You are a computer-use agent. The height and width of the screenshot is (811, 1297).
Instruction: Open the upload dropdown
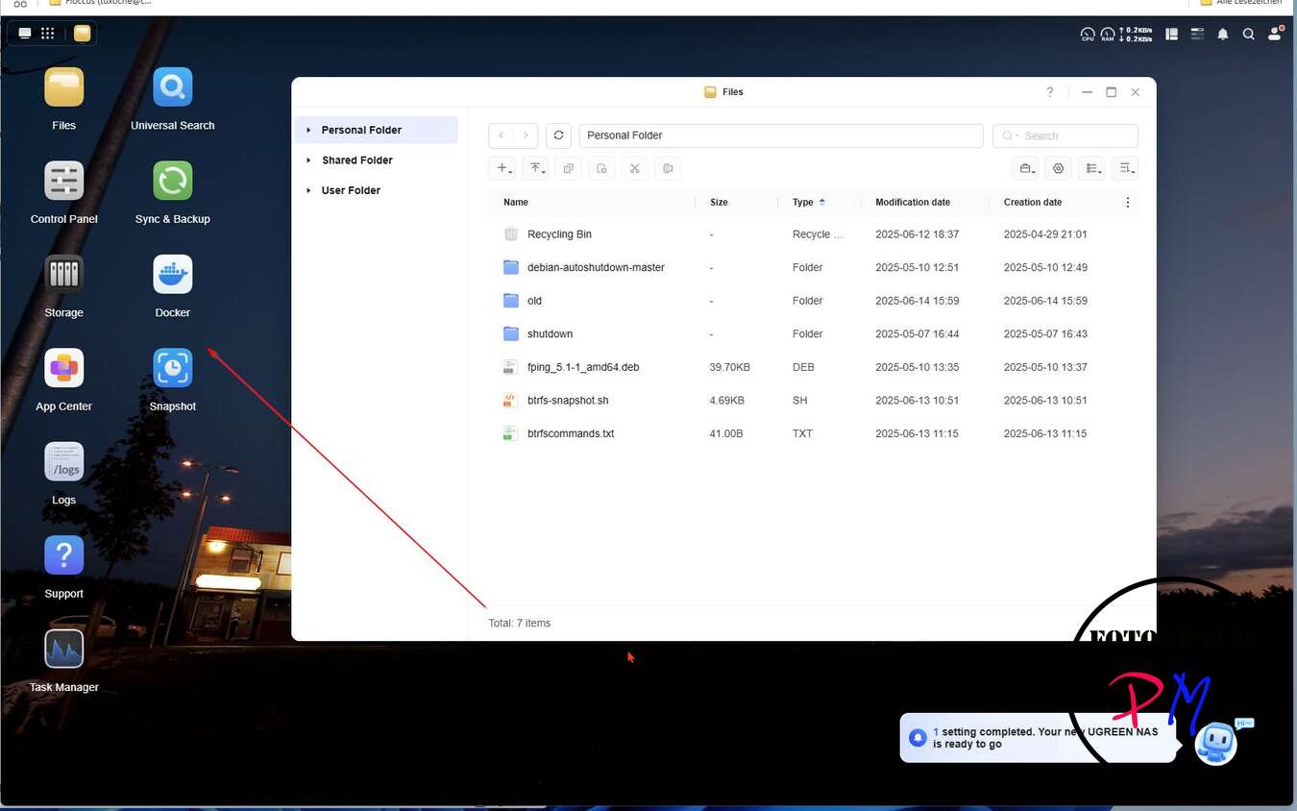point(535,168)
